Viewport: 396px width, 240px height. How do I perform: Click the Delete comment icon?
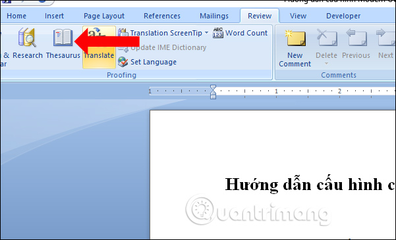(327, 38)
